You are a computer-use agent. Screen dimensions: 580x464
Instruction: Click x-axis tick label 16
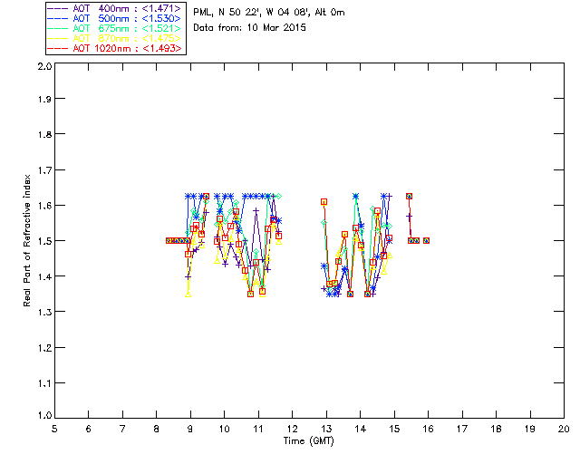(x=429, y=429)
